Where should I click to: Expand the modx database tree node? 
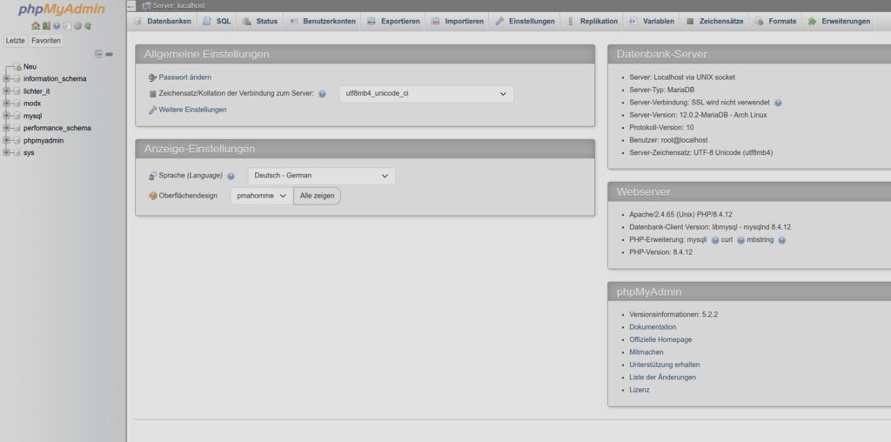pos(7,104)
